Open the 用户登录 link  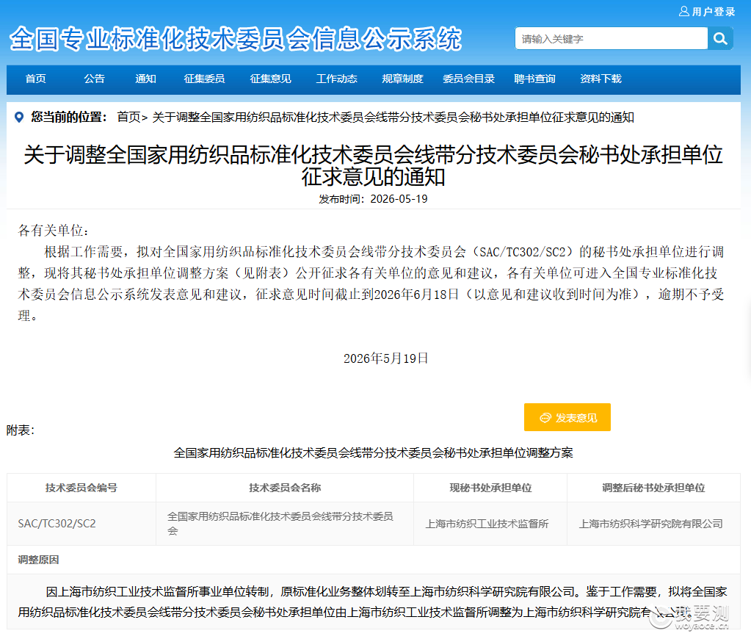[713, 12]
